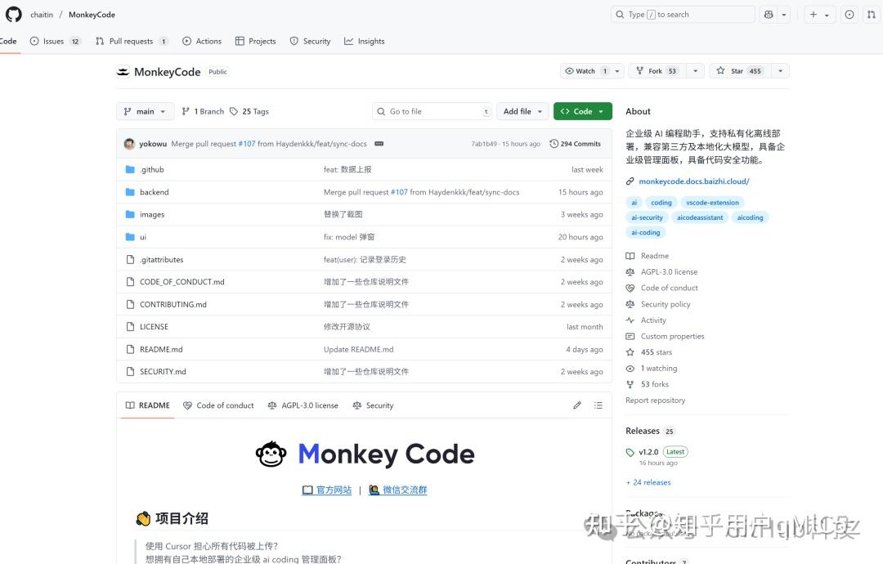This screenshot has width=883, height=564.
Task: Select the ai-security topic tag
Action: [647, 217]
